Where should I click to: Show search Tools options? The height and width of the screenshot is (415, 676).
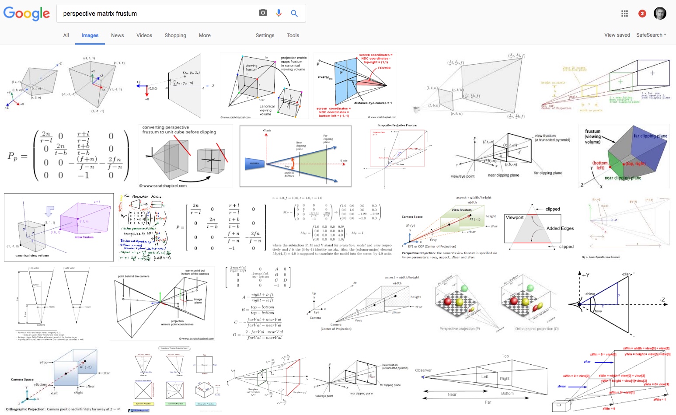pos(293,35)
